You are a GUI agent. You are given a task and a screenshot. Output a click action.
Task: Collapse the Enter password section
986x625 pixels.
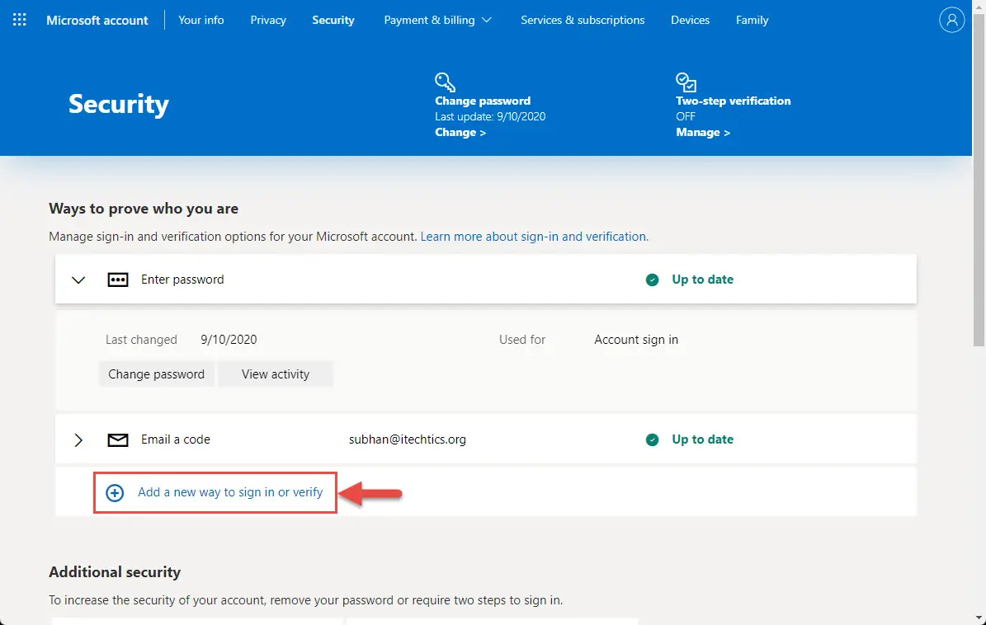pos(78,280)
